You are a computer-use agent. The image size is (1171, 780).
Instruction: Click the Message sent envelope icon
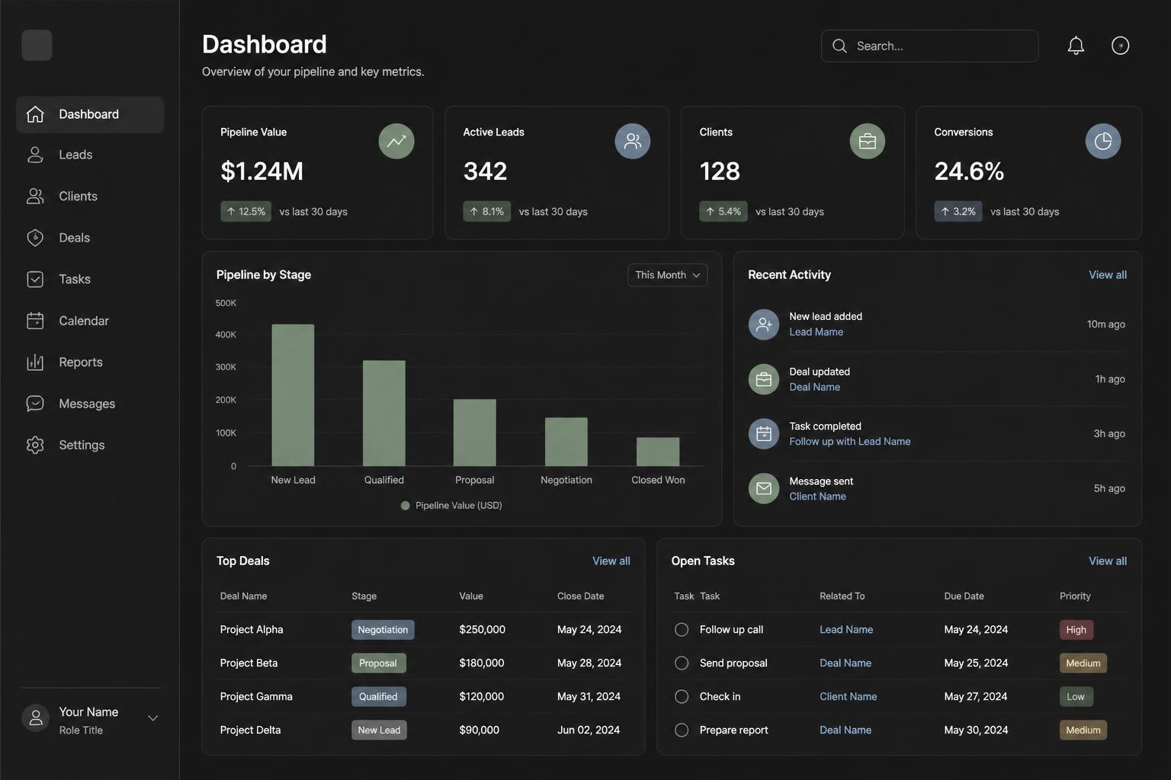[x=763, y=489]
